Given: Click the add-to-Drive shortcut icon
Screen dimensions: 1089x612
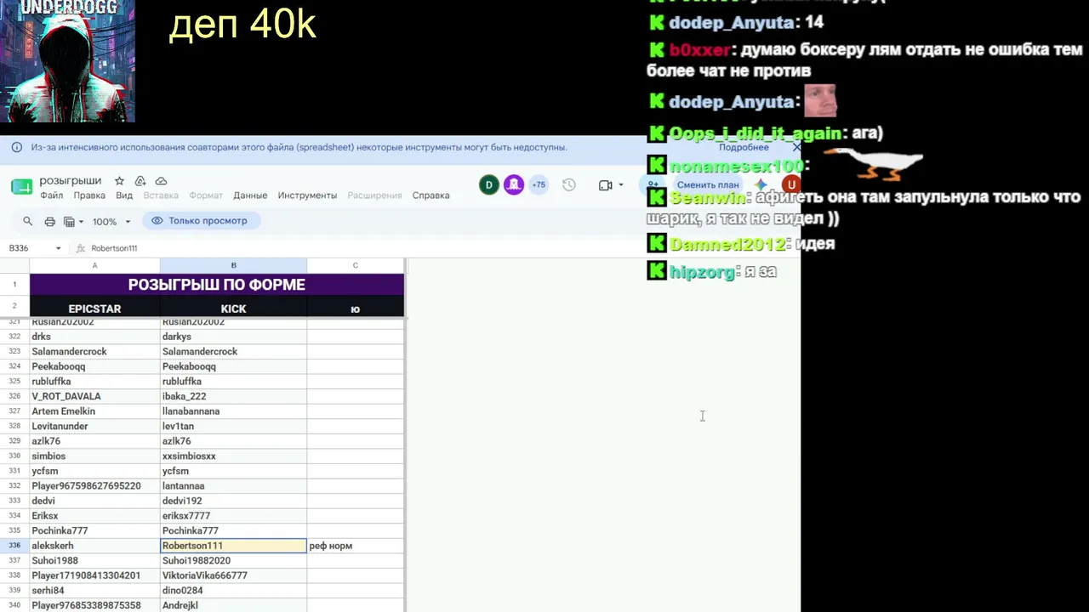Looking at the screenshot, I should pos(140,181).
